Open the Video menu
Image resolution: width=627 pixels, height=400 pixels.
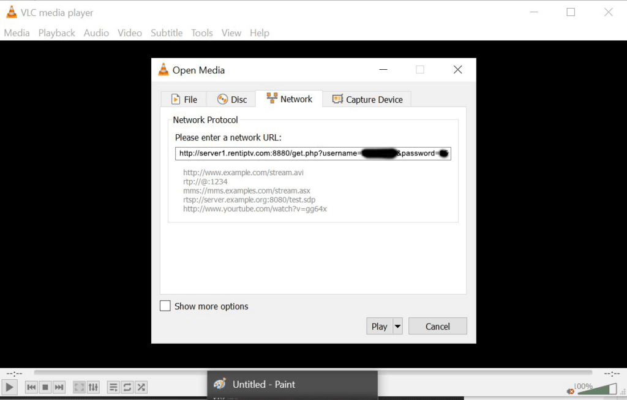click(130, 33)
